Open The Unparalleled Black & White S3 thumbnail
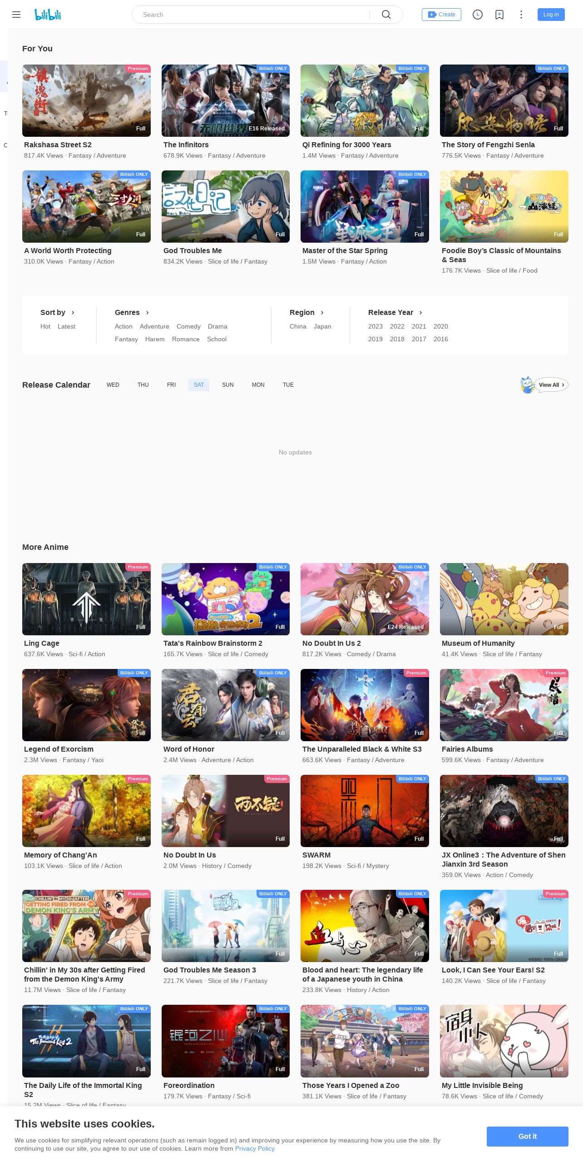583x1167 pixels. pyautogui.click(x=365, y=705)
